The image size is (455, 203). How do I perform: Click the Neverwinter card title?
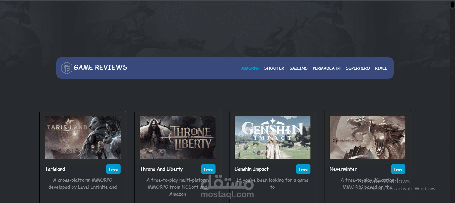(343, 169)
